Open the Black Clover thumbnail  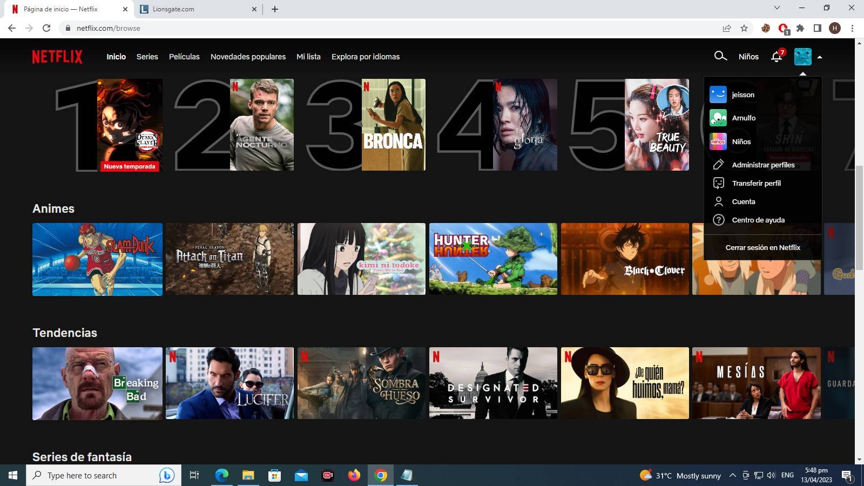[625, 259]
